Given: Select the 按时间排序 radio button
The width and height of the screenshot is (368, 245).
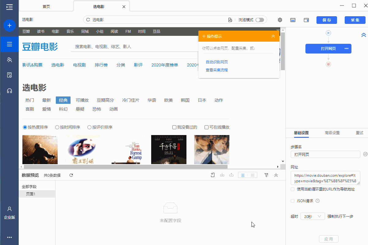Looking at the screenshot, I should point(57,127).
